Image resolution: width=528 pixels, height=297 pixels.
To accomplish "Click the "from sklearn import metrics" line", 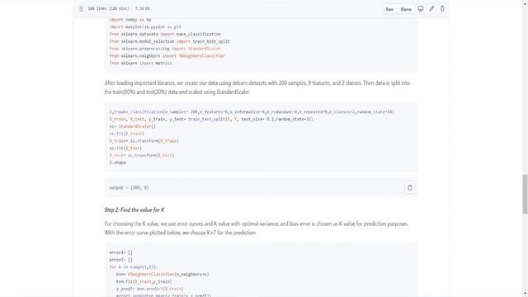I will tap(140, 63).
